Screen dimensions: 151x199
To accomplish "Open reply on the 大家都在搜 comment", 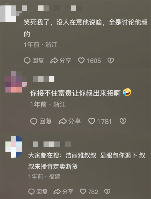I will tap(38, 191).
